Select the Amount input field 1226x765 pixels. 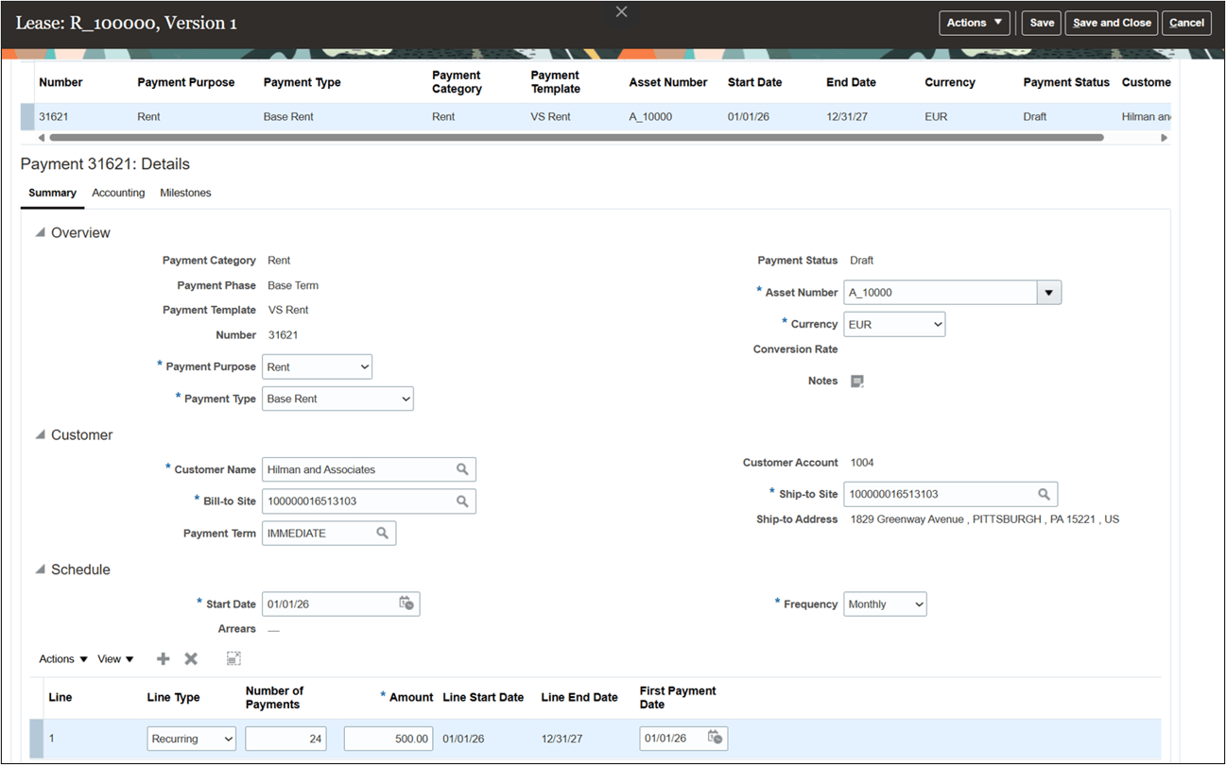(388, 738)
